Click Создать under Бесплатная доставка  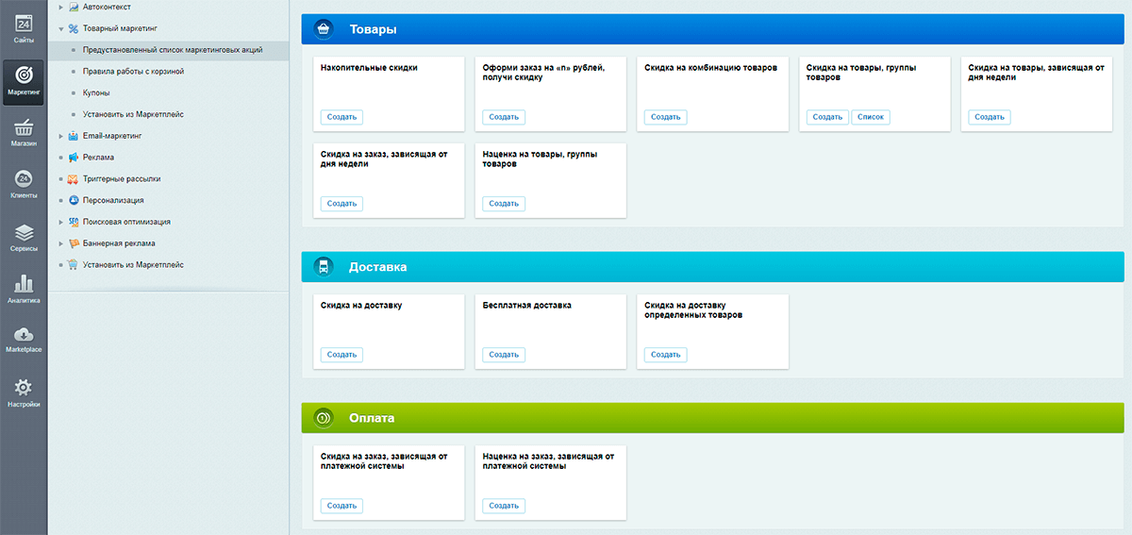pyautogui.click(x=504, y=355)
